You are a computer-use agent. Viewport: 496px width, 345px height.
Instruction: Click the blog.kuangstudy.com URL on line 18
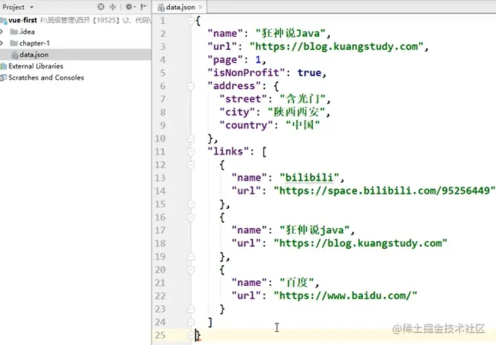tap(361, 244)
